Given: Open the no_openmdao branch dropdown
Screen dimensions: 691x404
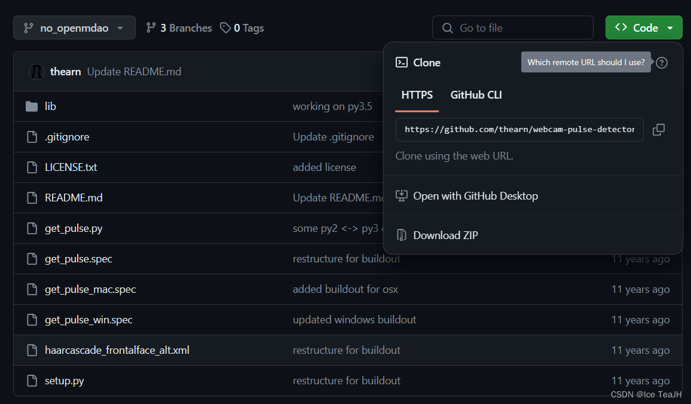Looking at the screenshot, I should [74, 27].
